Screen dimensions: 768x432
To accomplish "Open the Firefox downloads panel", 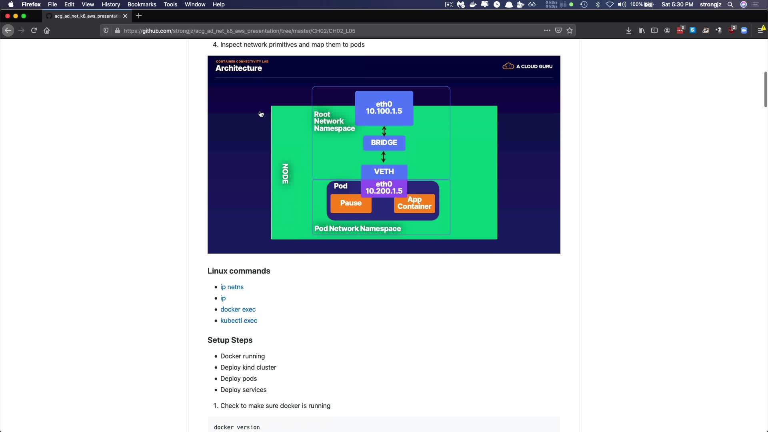I will (628, 30).
